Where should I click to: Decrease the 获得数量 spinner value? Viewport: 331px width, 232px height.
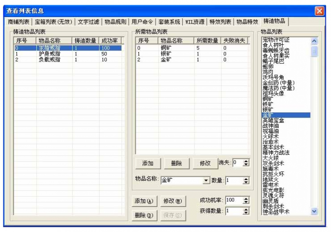245,214
